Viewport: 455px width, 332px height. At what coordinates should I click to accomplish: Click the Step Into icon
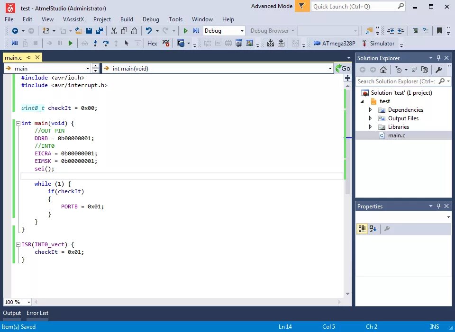(95, 44)
